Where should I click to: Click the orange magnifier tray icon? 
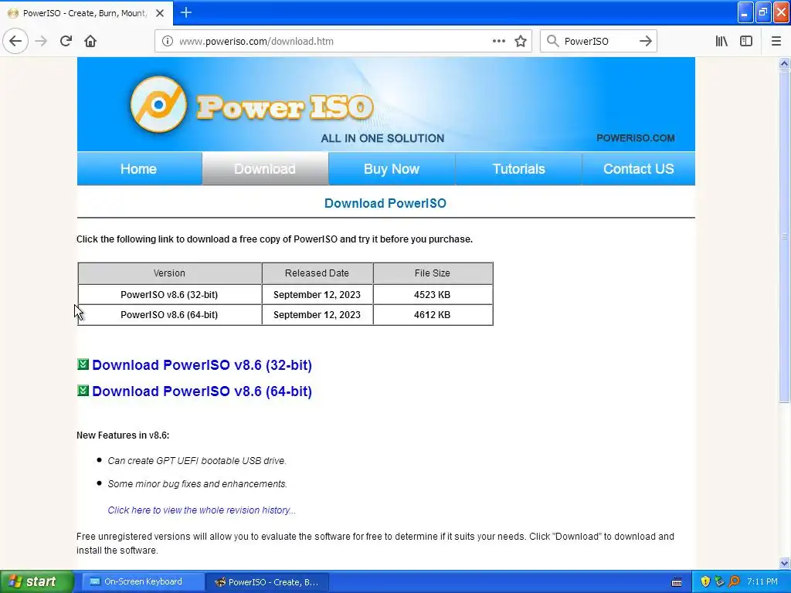pos(734,581)
